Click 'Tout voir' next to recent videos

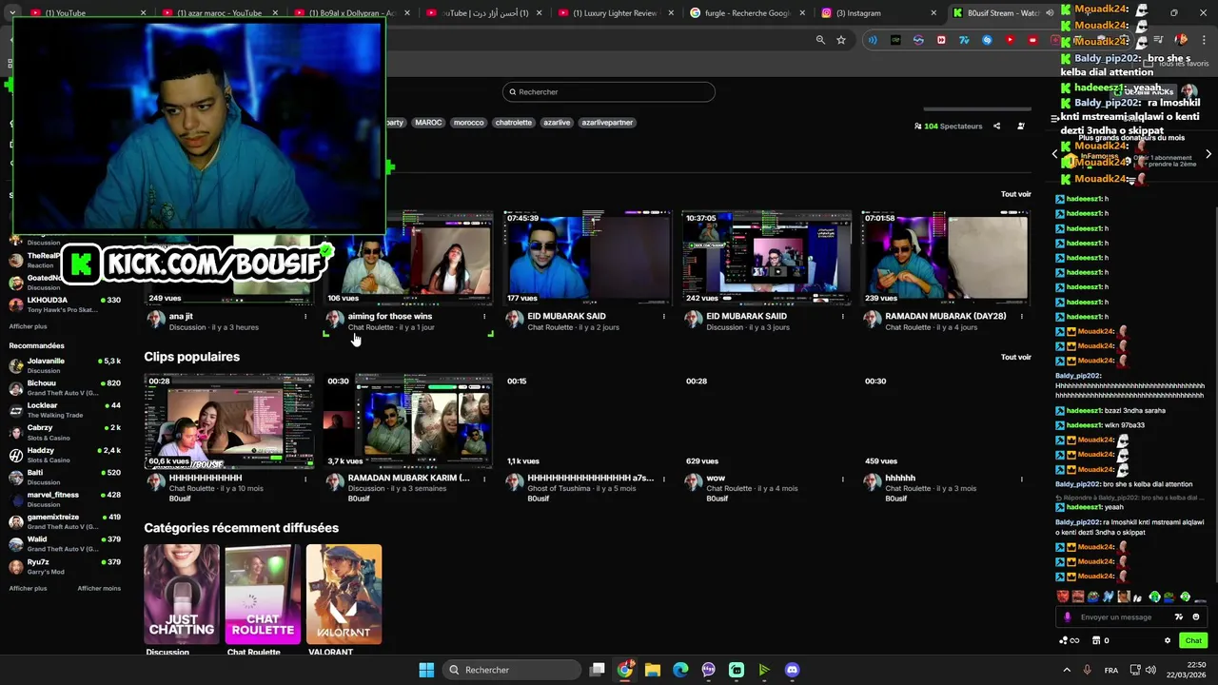(x=1015, y=194)
